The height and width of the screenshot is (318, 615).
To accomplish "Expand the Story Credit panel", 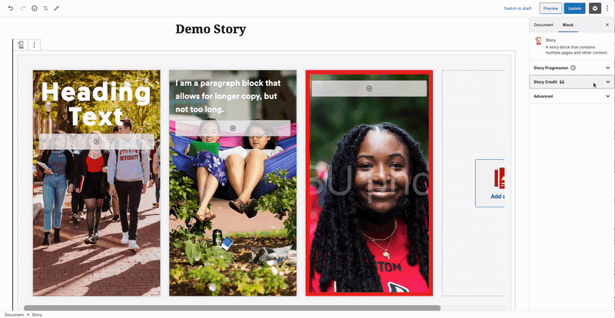I will 571,82.
